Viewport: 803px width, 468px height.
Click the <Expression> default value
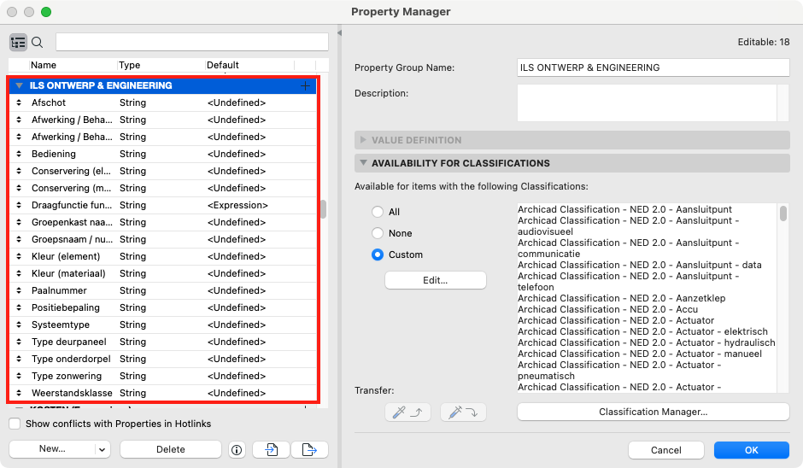point(237,205)
